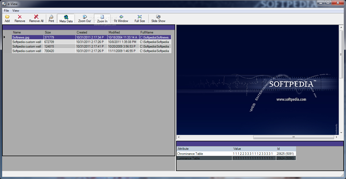This screenshot has height=179, width=346.
Task: Fit image to window with Fit Window
Action: pos(121,19)
